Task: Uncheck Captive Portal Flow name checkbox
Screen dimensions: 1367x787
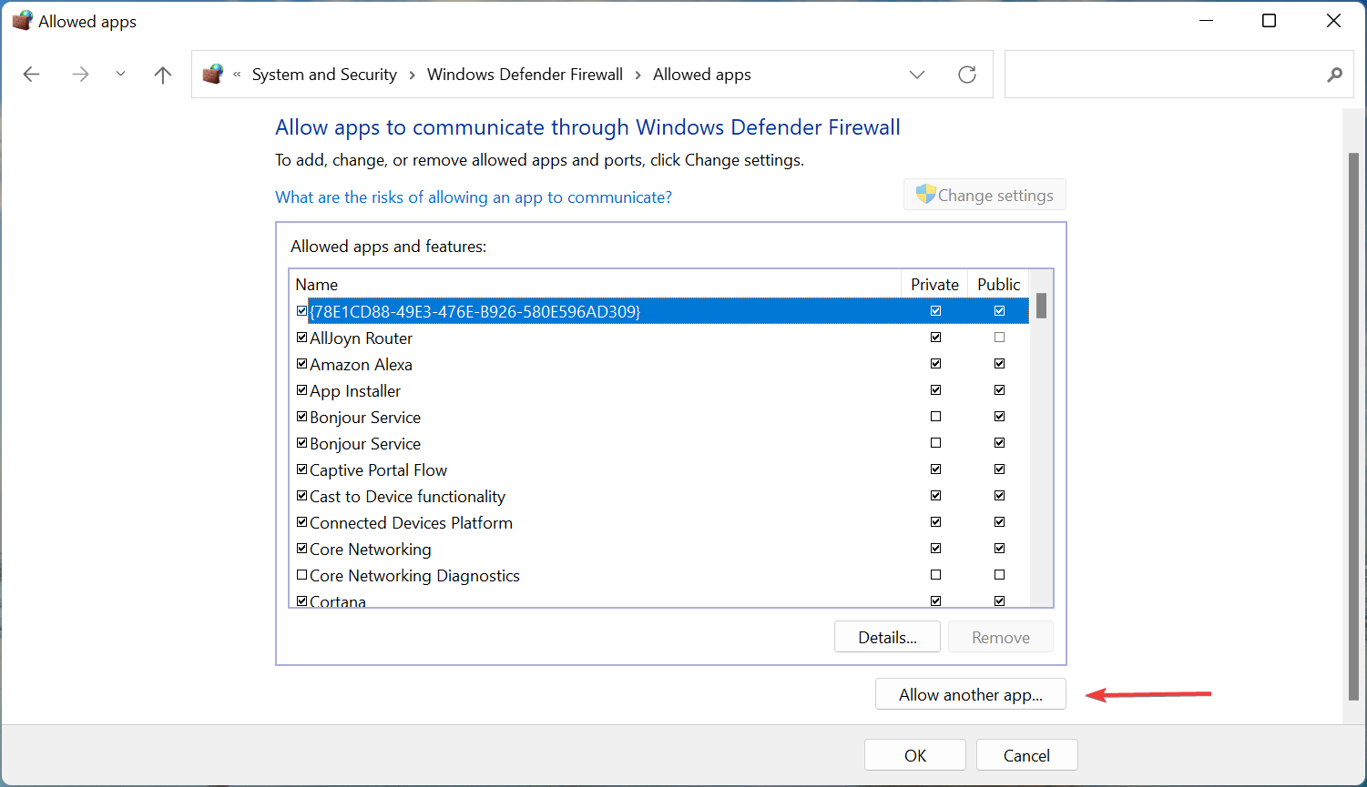Action: (x=301, y=469)
